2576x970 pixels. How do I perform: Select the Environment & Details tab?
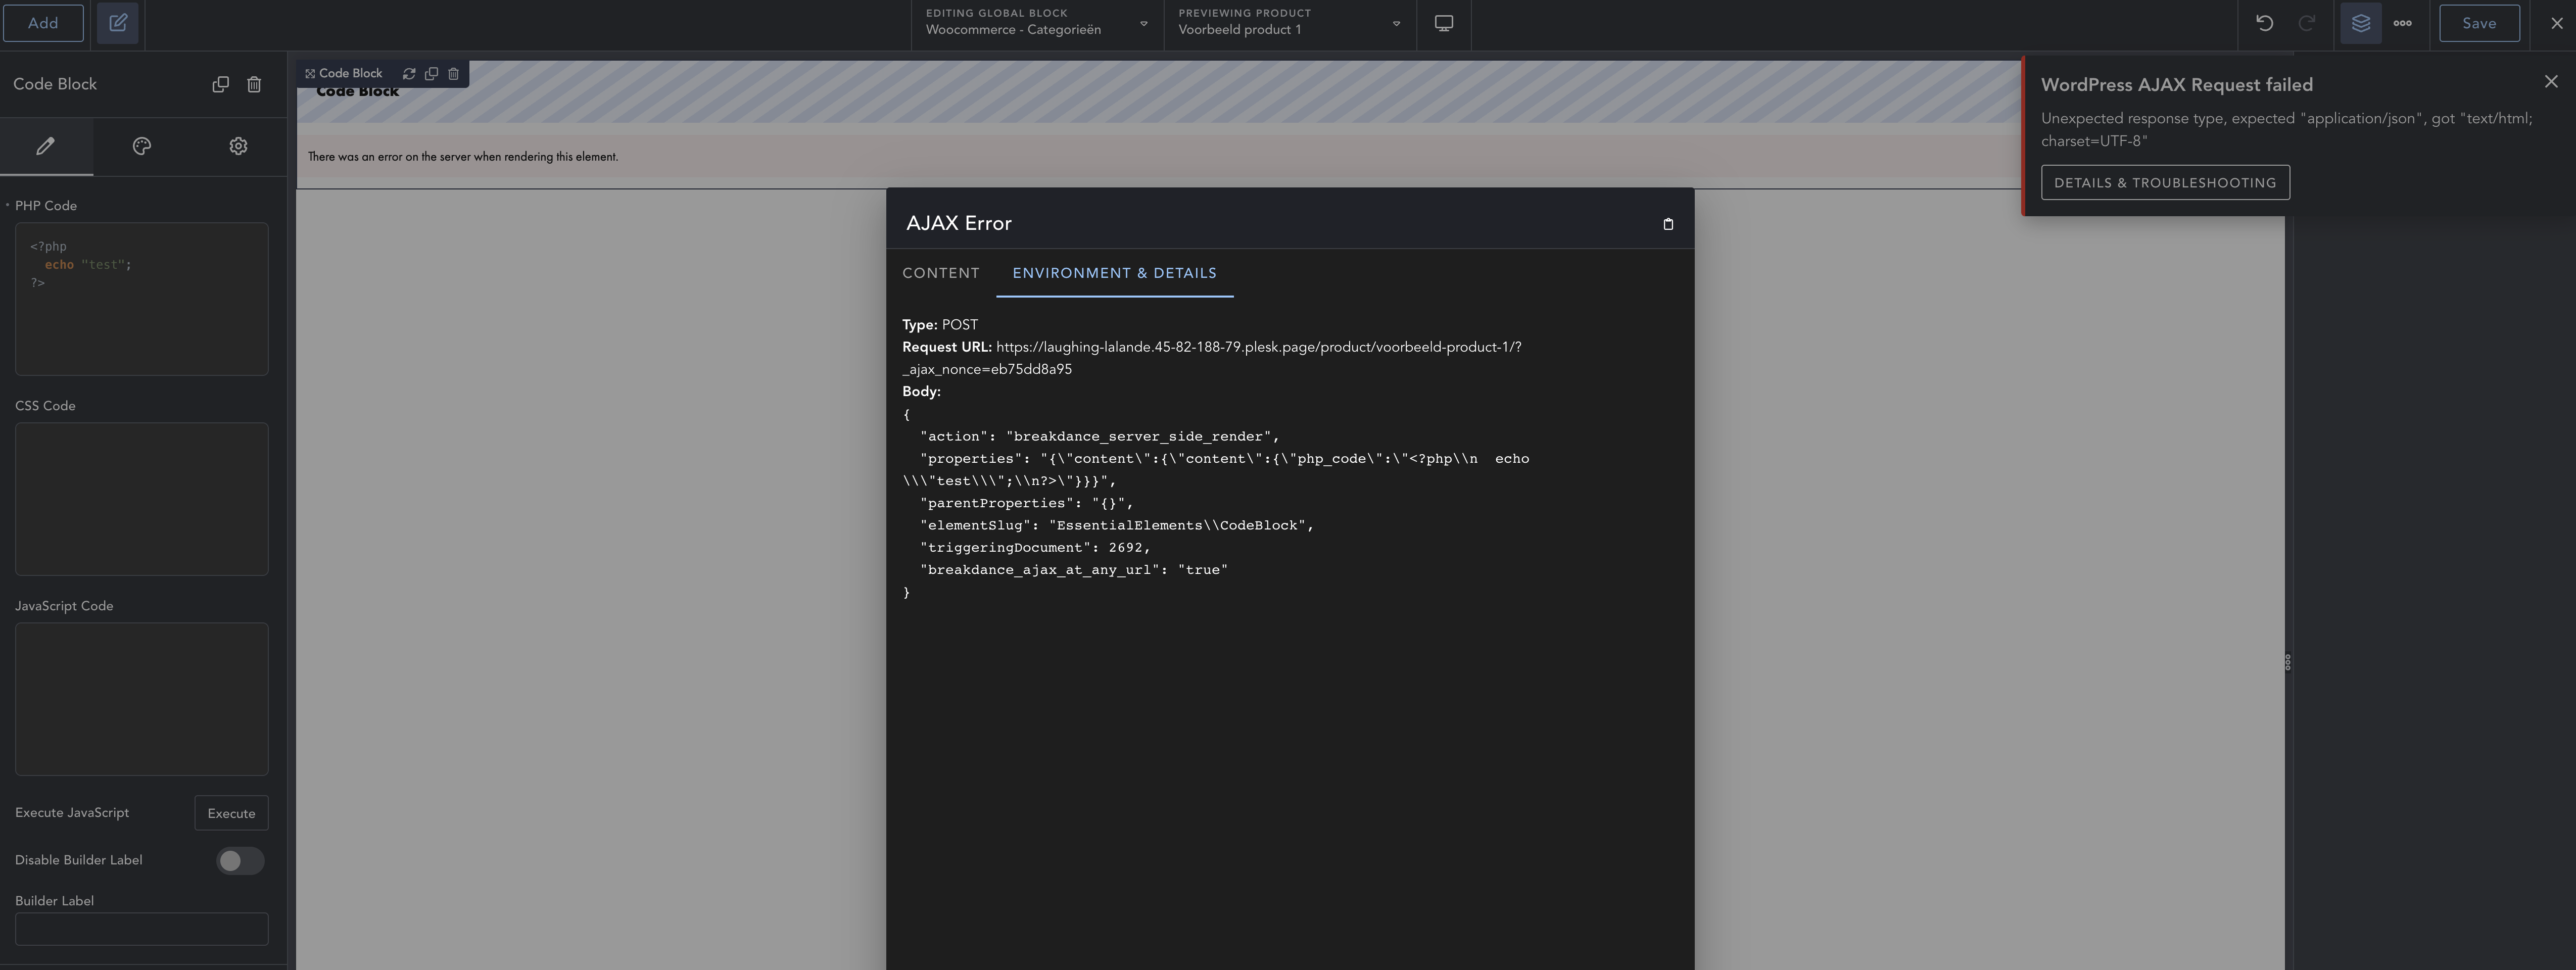1114,273
